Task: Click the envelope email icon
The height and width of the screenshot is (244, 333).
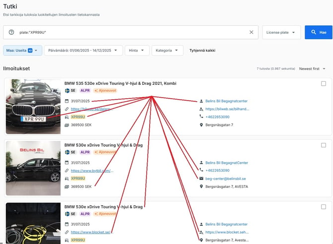Action: tap(201, 179)
